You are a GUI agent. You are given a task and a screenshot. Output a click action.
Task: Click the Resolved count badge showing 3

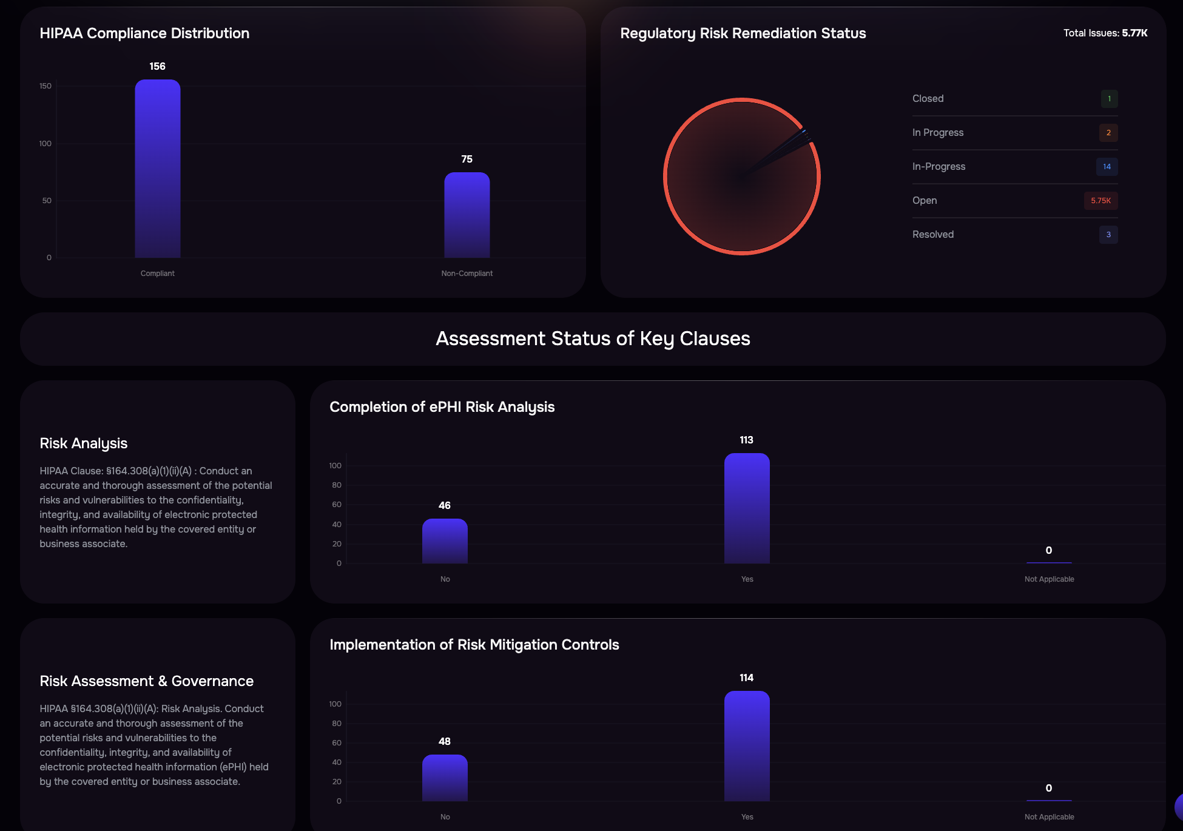[1108, 235]
